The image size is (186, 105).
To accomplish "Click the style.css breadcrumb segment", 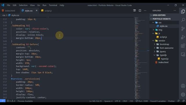I will (14, 15).
